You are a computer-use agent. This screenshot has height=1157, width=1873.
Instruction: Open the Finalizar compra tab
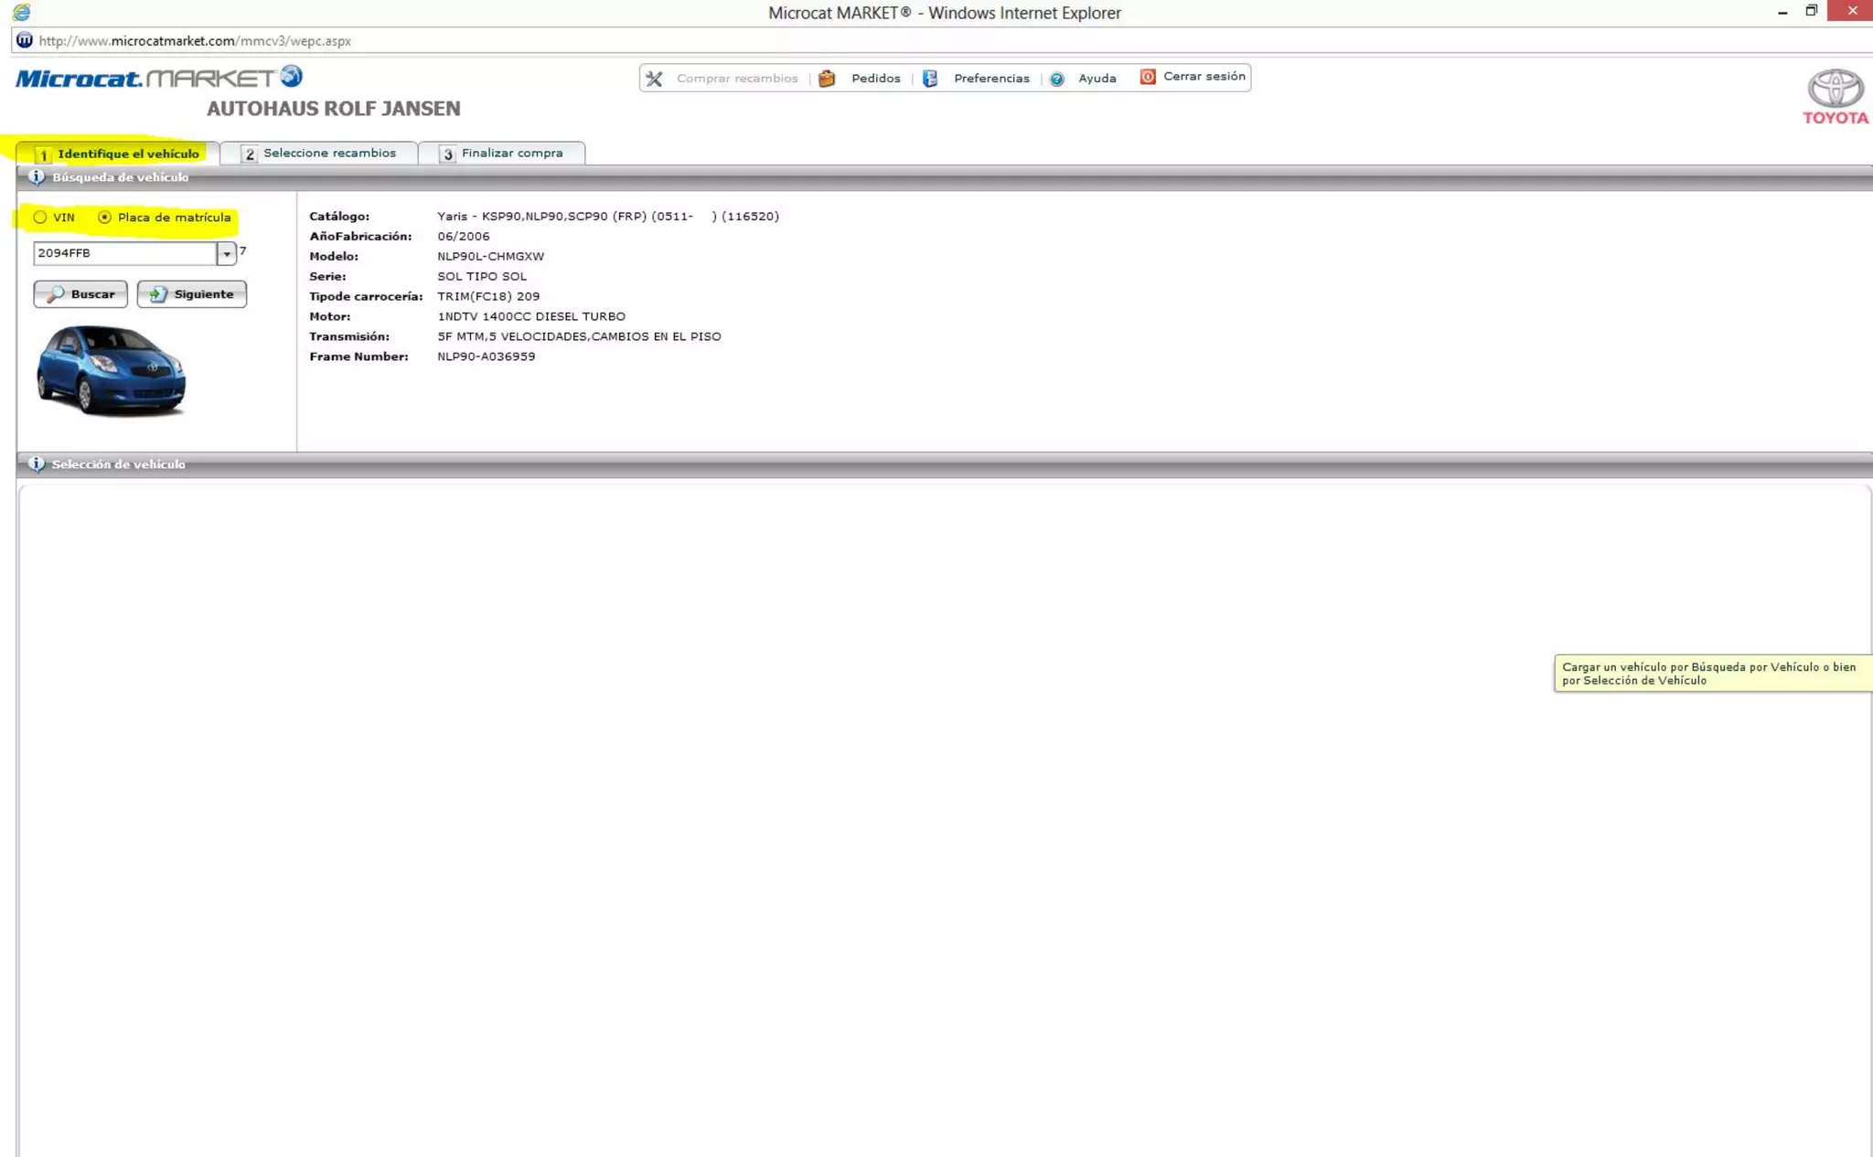(501, 154)
